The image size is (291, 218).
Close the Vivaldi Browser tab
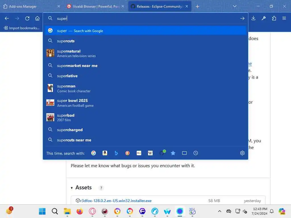[123, 6]
